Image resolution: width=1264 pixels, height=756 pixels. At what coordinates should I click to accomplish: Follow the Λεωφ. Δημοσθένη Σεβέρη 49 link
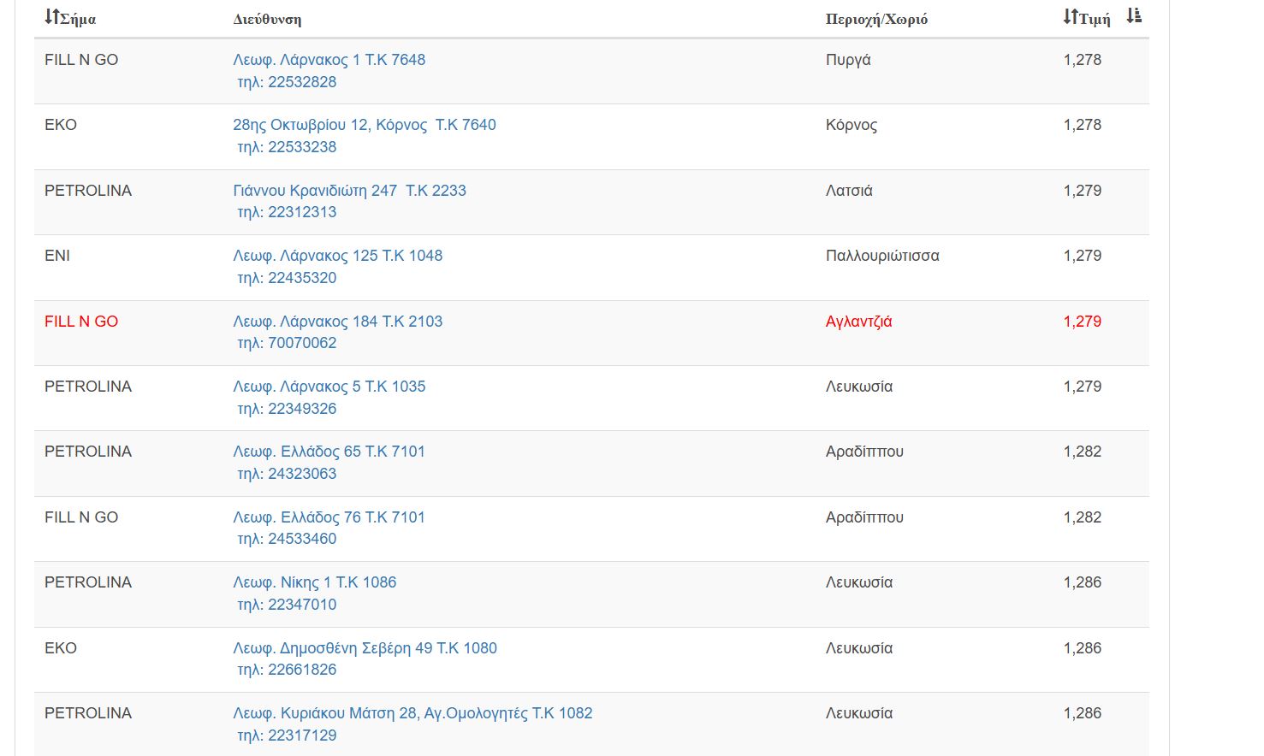(x=365, y=648)
